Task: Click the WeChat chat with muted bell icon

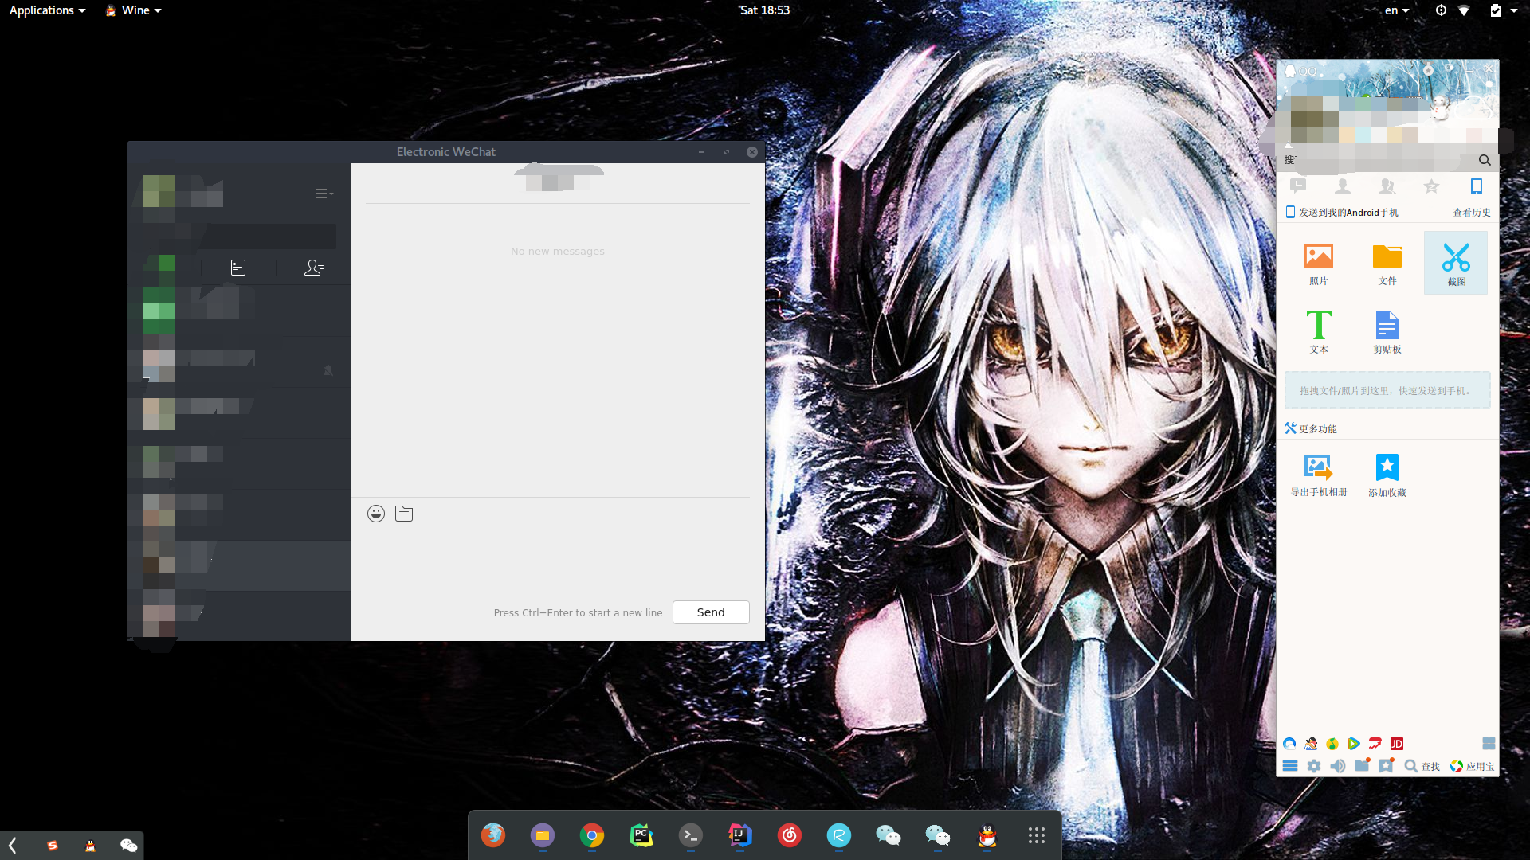Action: 239,362
